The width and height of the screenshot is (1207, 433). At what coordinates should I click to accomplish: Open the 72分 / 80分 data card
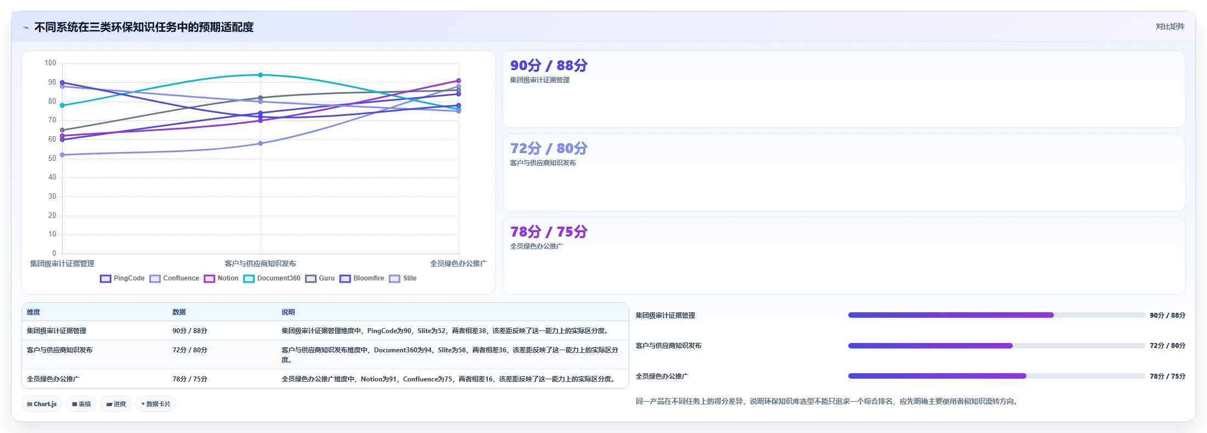coord(844,172)
